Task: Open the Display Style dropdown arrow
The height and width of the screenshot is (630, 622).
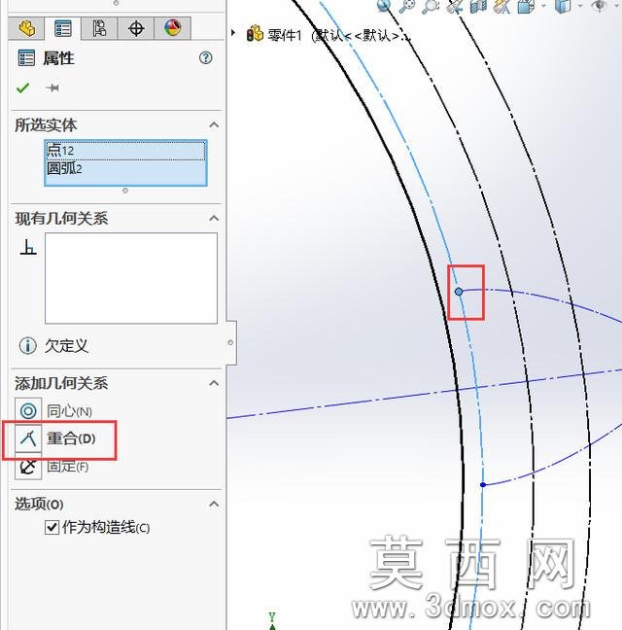Action: click(x=580, y=6)
